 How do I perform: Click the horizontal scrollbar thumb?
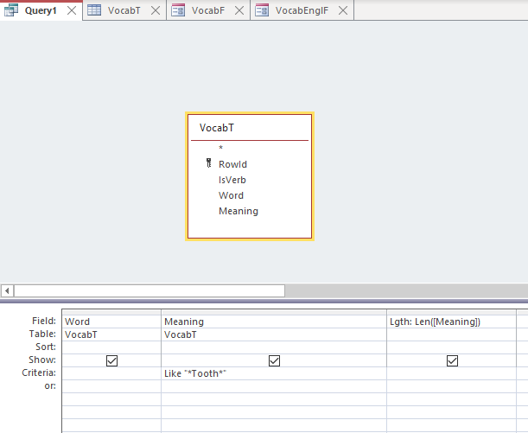[149, 290]
